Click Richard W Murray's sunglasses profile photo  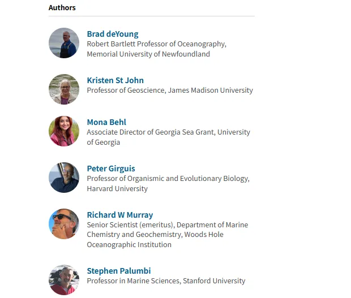point(64,224)
